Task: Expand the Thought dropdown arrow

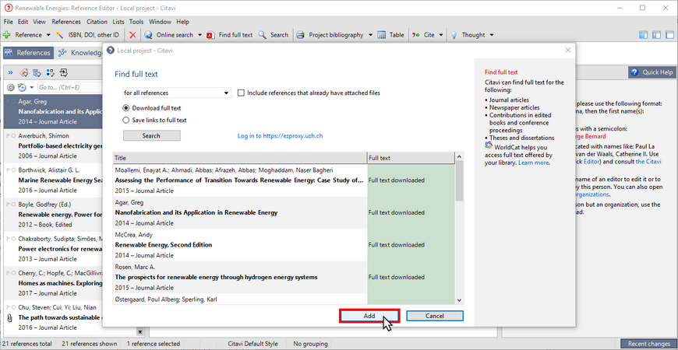Action: pos(492,35)
